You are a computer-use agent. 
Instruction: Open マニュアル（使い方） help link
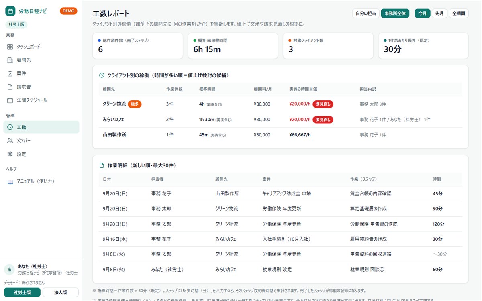(x=41, y=181)
